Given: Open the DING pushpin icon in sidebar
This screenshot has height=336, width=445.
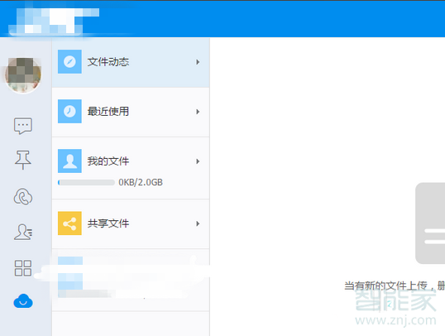Looking at the screenshot, I should point(23,160).
